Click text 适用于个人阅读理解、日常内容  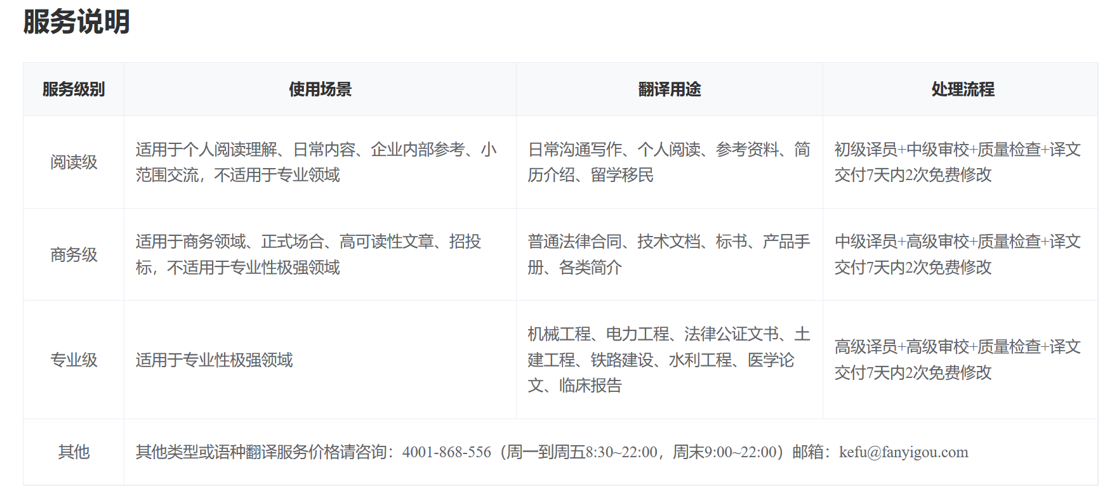coord(245,150)
